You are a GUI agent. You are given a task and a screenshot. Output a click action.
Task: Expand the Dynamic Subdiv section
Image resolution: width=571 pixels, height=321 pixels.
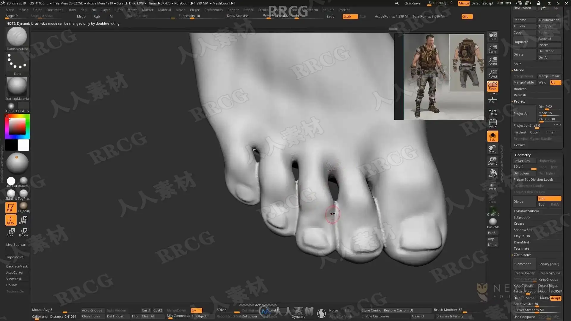[x=526, y=211]
